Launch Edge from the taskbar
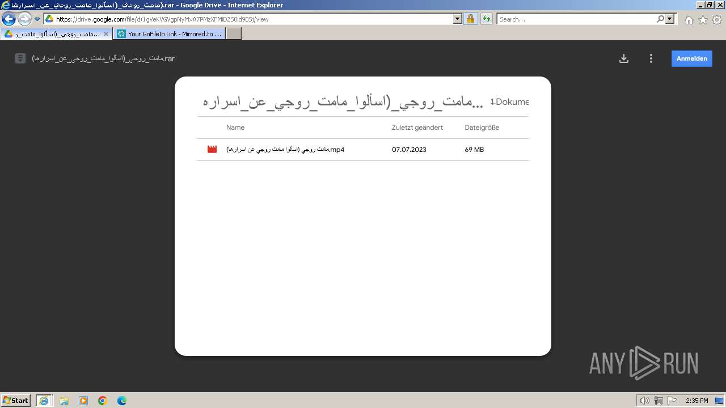The height and width of the screenshot is (408, 726). coord(122,401)
